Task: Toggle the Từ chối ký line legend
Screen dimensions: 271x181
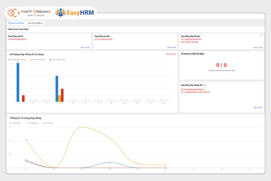Action: (48, 123)
